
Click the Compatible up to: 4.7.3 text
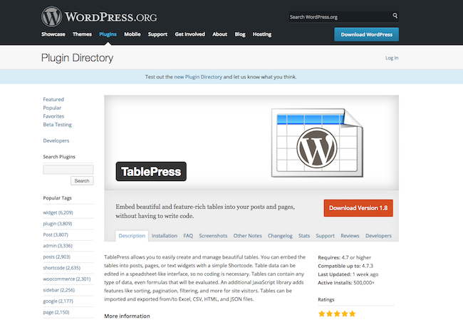pyautogui.click(x=345, y=266)
